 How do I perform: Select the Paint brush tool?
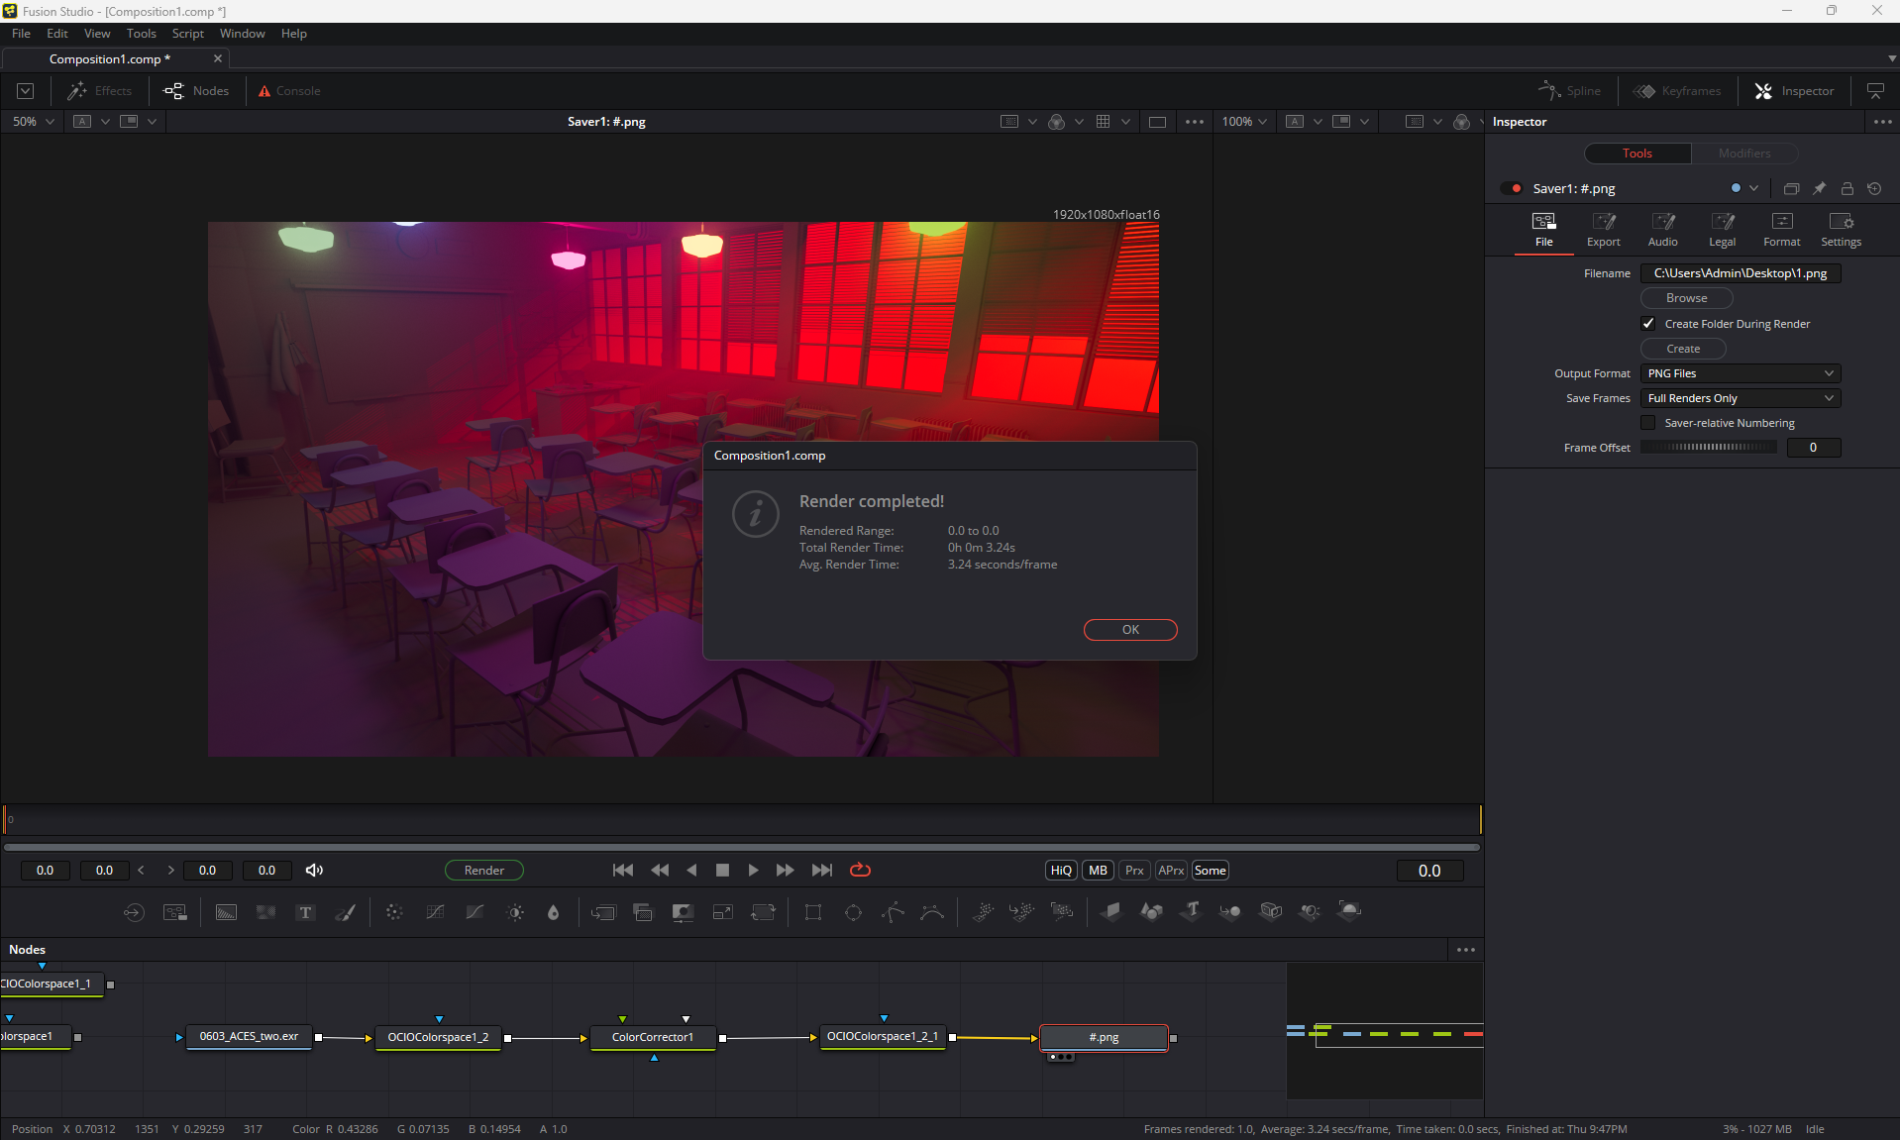[345, 912]
